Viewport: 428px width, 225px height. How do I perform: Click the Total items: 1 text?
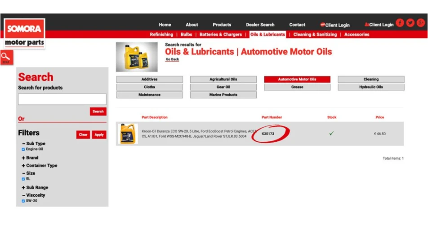tap(393, 158)
